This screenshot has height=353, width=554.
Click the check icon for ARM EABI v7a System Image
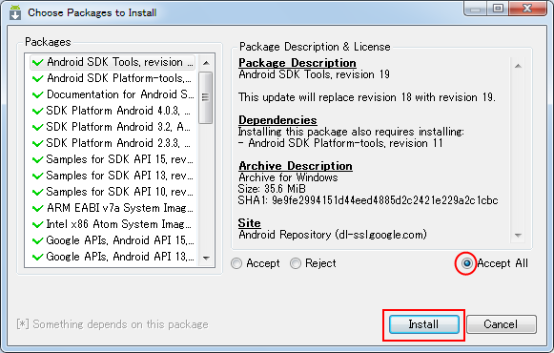(x=37, y=208)
